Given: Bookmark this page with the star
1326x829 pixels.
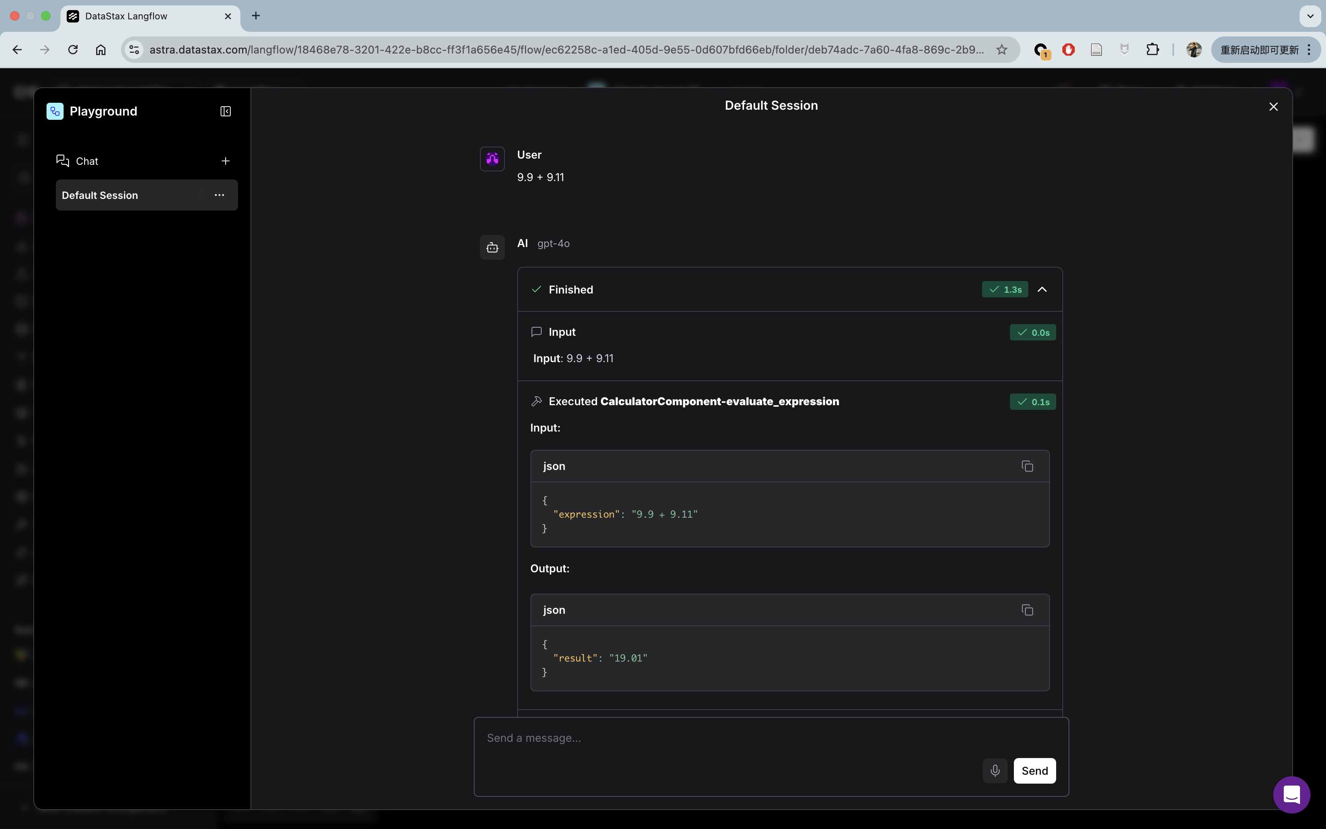Looking at the screenshot, I should point(1001,50).
